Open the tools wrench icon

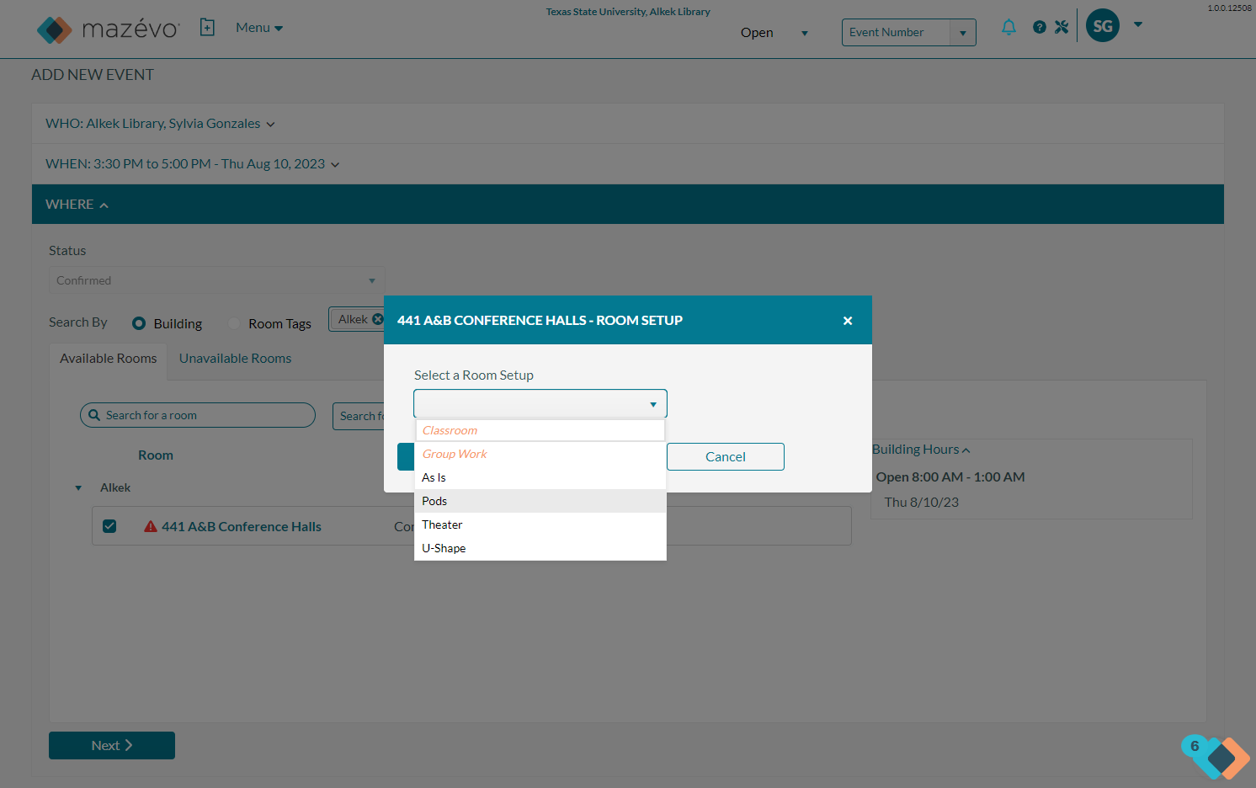(1062, 27)
